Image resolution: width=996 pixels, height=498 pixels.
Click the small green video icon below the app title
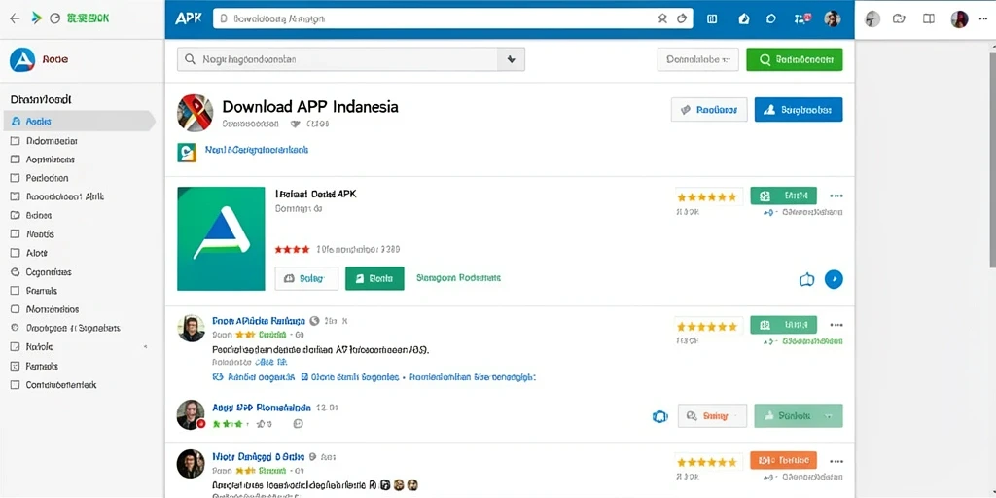click(x=187, y=153)
